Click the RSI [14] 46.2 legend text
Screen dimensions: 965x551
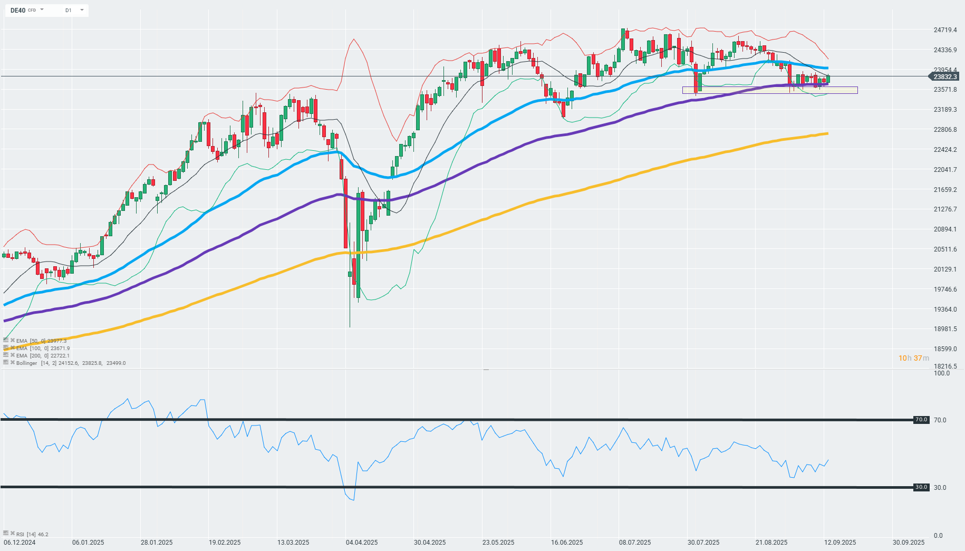tap(32, 534)
